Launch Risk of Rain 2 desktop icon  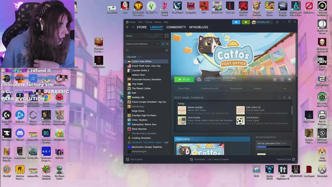click(x=322, y=81)
